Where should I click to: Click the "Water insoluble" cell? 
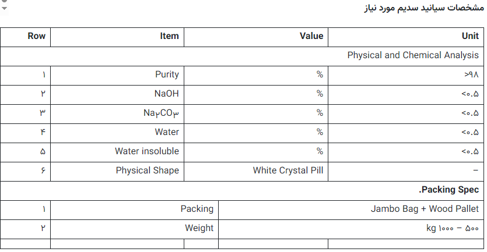(147, 151)
